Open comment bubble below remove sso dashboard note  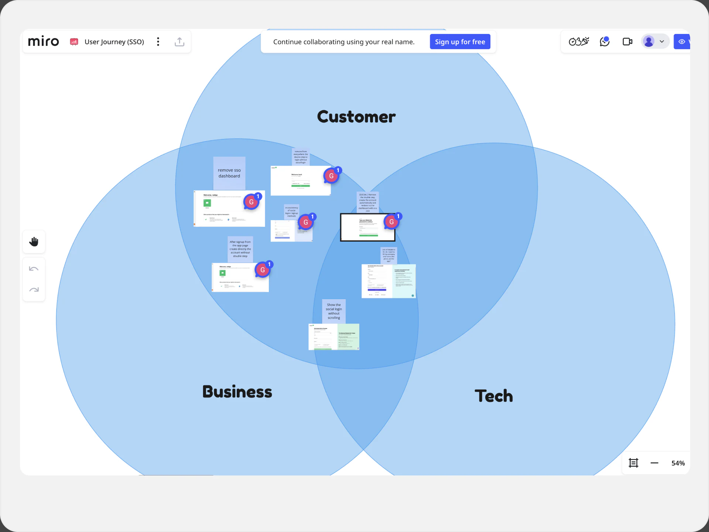pyautogui.click(x=252, y=201)
